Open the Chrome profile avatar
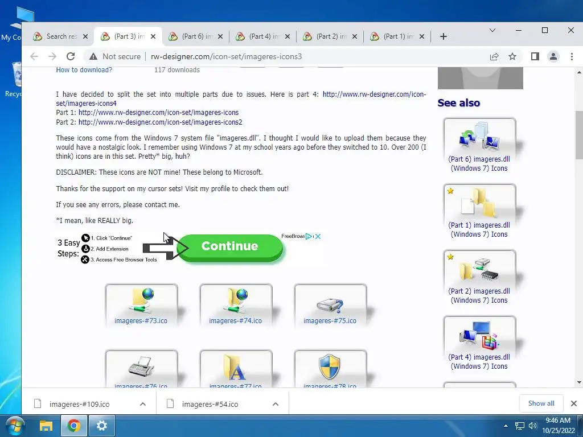This screenshot has width=583, height=437. (x=553, y=56)
